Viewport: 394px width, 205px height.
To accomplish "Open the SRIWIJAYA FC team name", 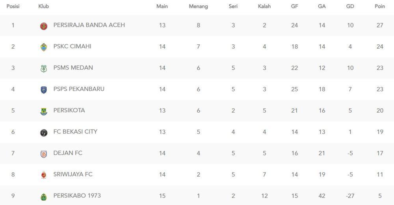I will click(73, 174).
